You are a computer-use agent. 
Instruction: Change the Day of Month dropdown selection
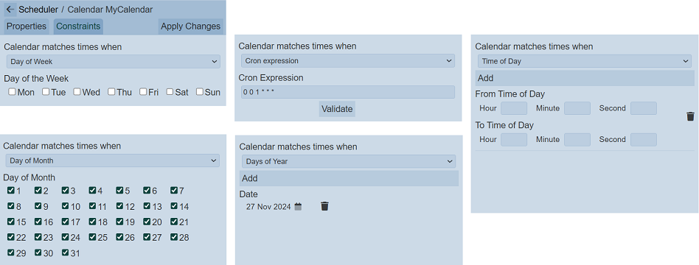coord(112,160)
